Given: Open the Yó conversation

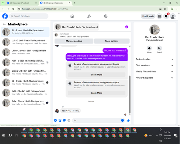Looking at the screenshot, I should [x=25, y=82].
